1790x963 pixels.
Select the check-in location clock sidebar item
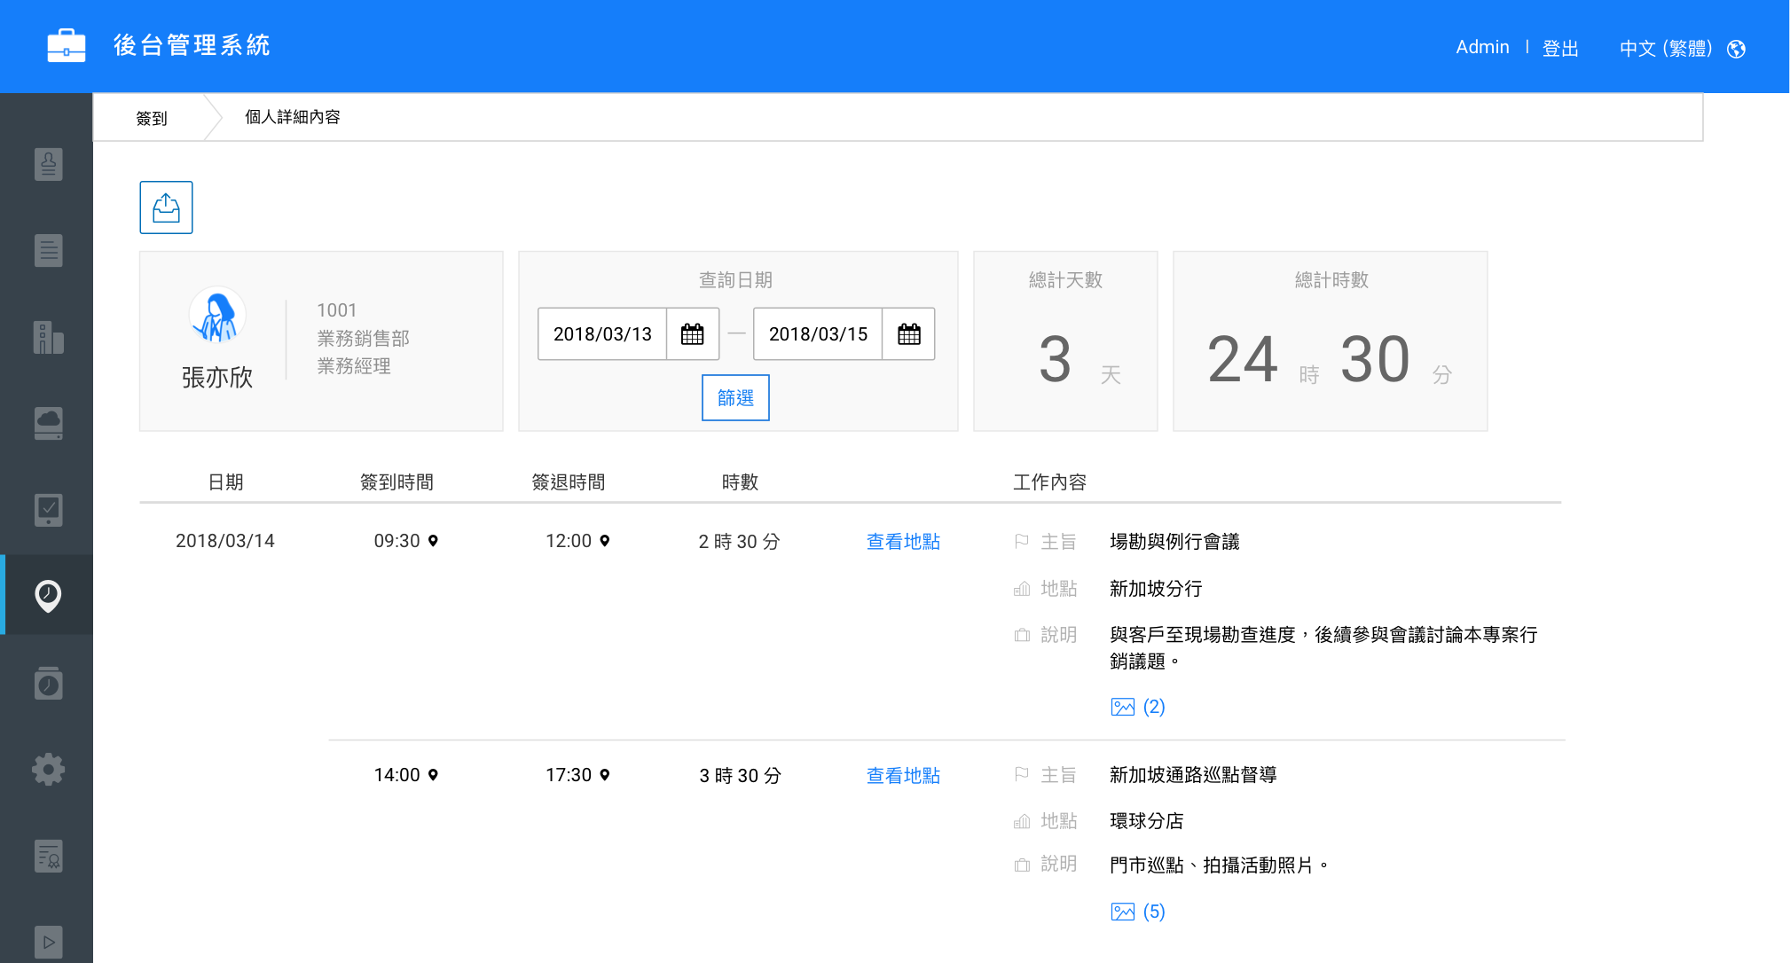48,595
